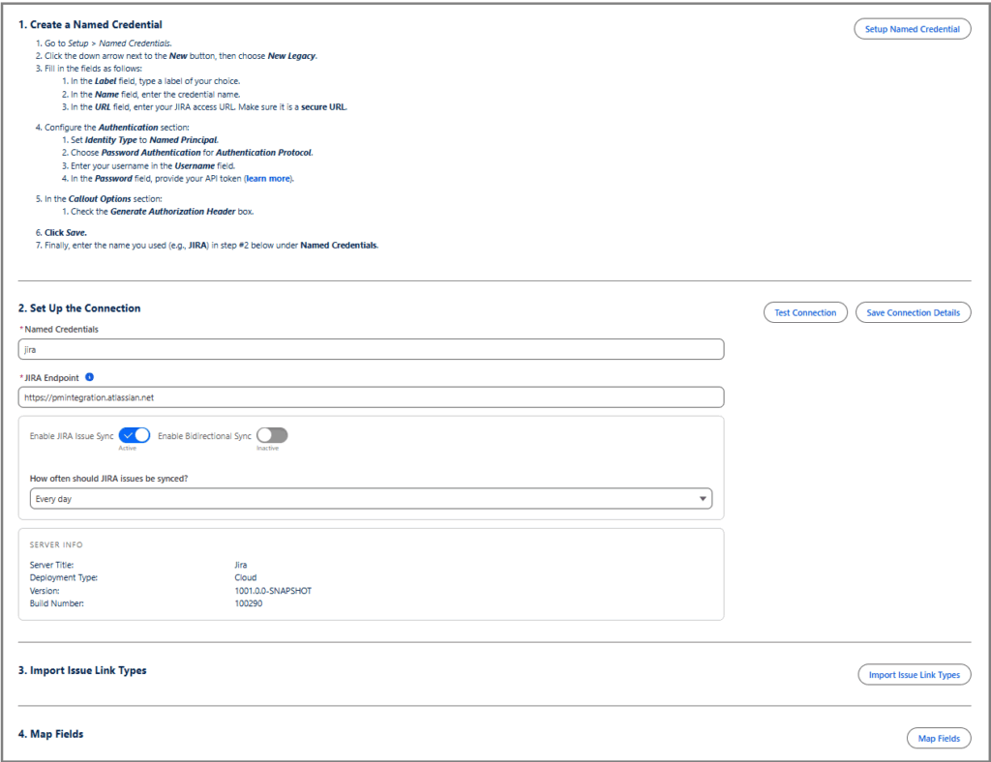Click the Import Issue Link Types button

(x=914, y=674)
